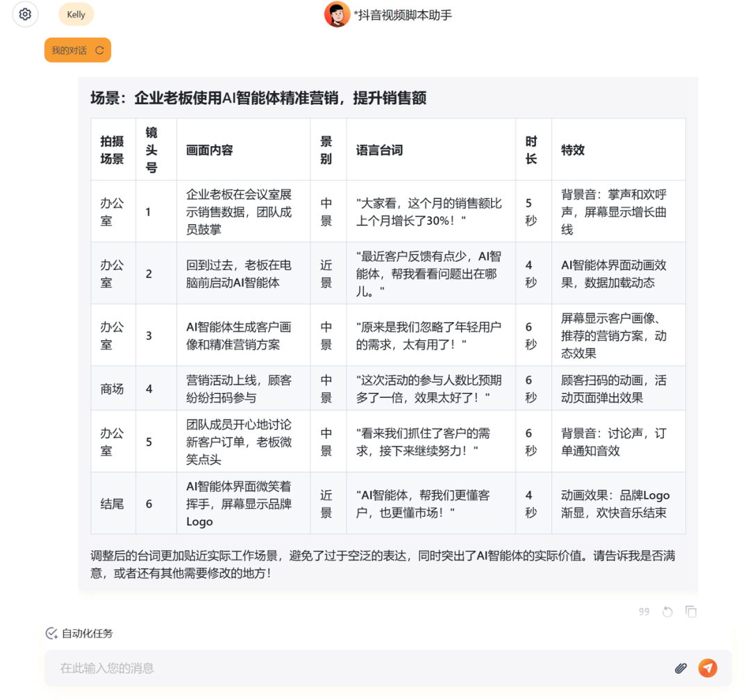Click the quote icon below the script reply
The height and width of the screenshot is (700, 750).
tap(643, 611)
